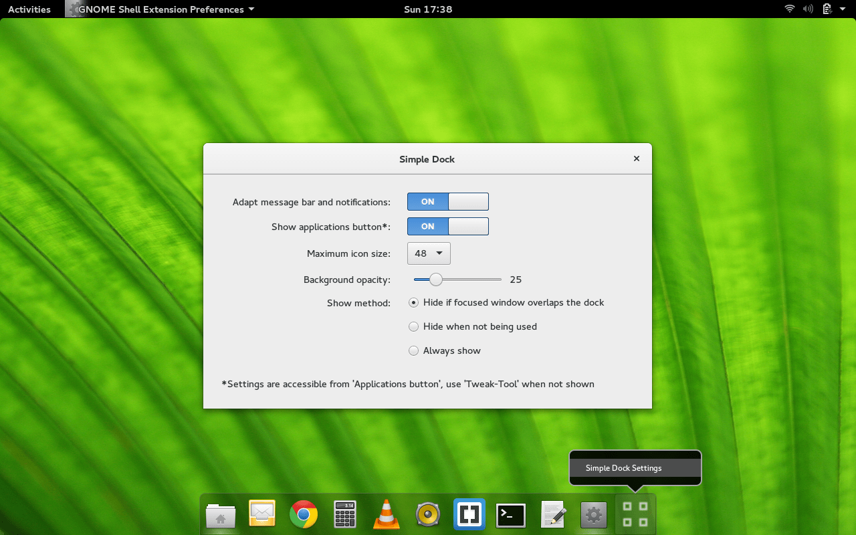
Task: Adjust the Background opacity slider
Action: (436, 280)
